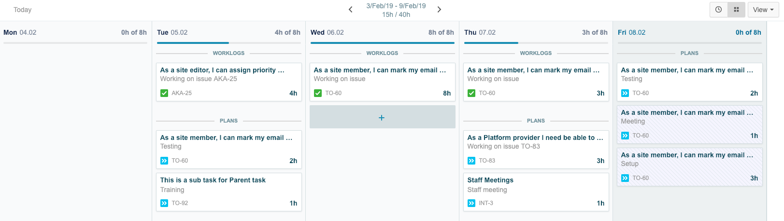Click plan icon on Friday Setup card
784x221 pixels.
(625, 178)
